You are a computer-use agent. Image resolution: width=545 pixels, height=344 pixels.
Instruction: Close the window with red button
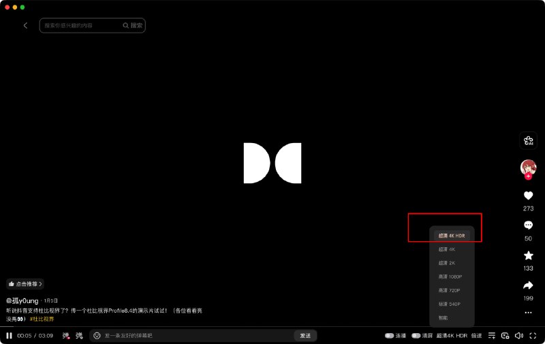[7, 7]
